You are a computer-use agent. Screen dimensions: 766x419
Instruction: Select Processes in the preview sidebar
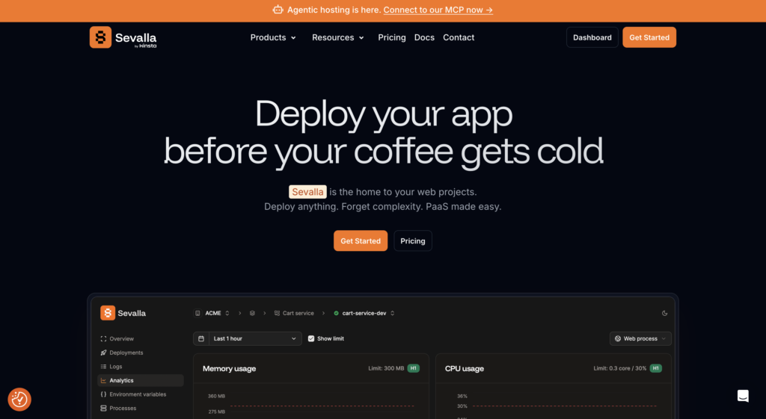pyautogui.click(x=141, y=409)
